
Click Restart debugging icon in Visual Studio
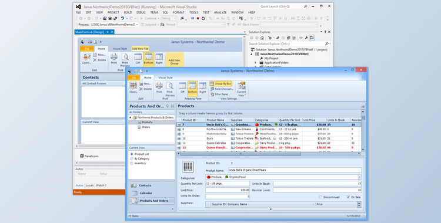203,18
